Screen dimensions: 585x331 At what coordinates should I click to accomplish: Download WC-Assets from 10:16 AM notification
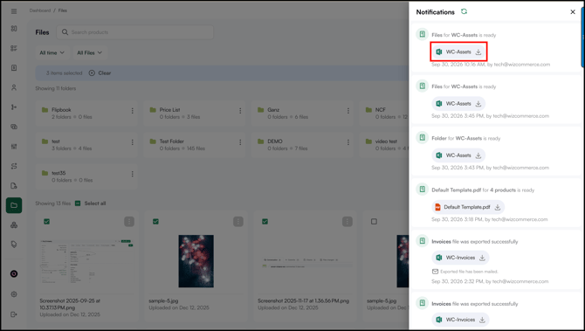(x=478, y=52)
